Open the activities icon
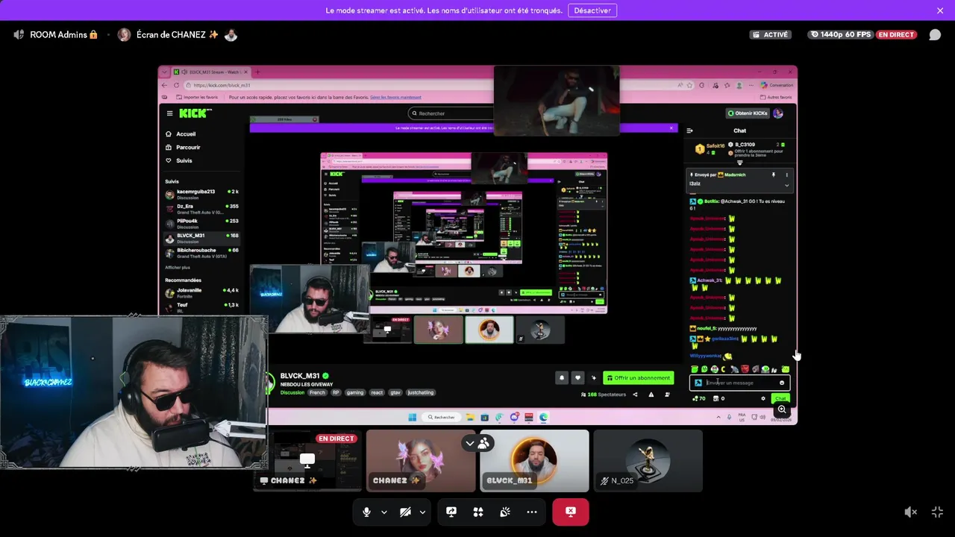This screenshot has height=537, width=955. (478, 512)
